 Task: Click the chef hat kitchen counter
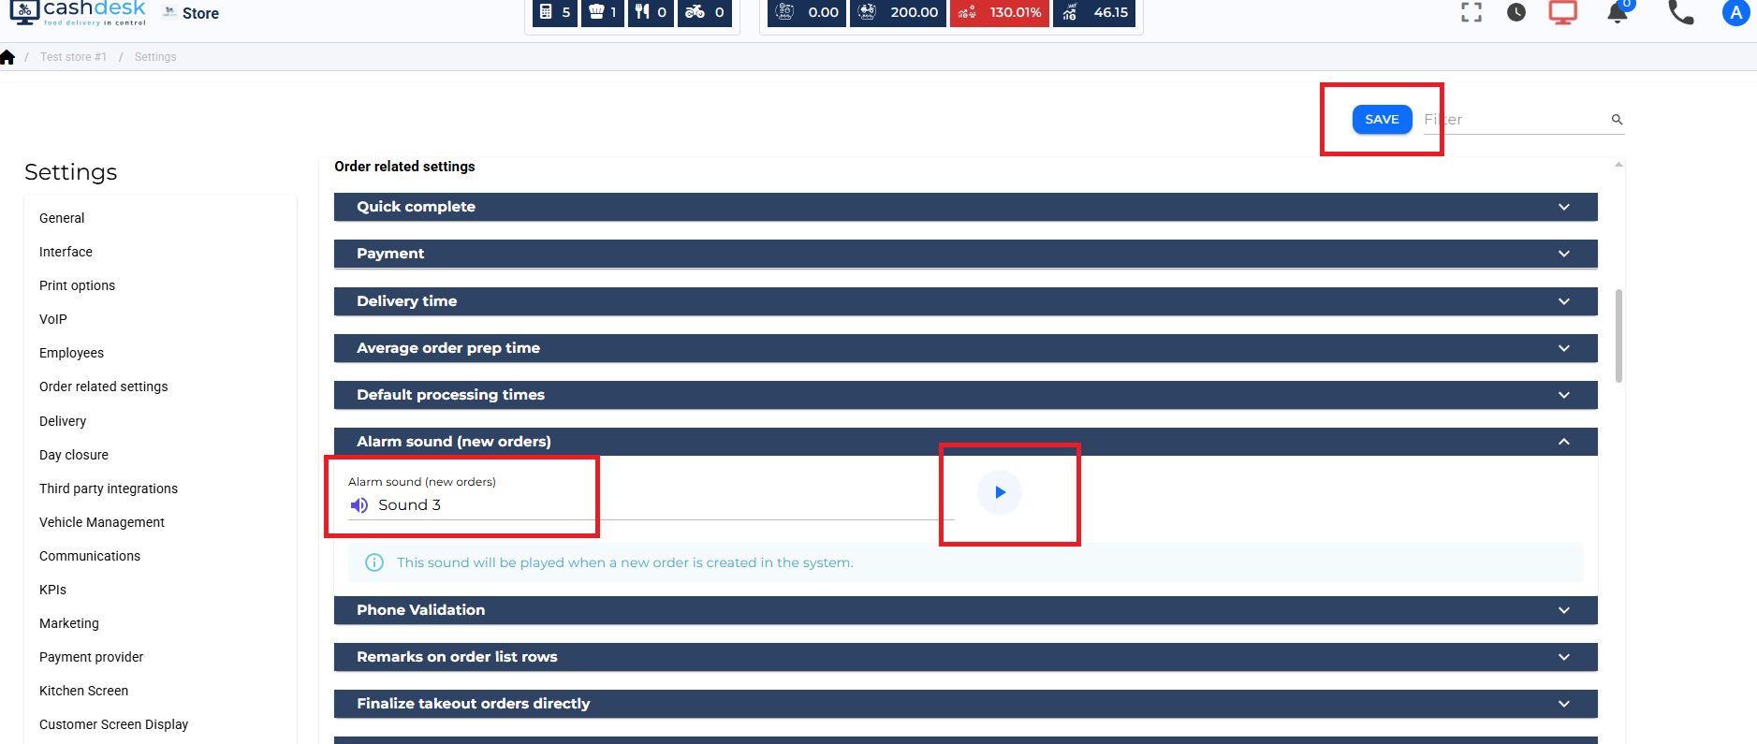coord(602,12)
